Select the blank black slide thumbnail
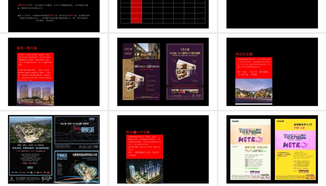This screenshot has height=186, width=326. pos(272,14)
